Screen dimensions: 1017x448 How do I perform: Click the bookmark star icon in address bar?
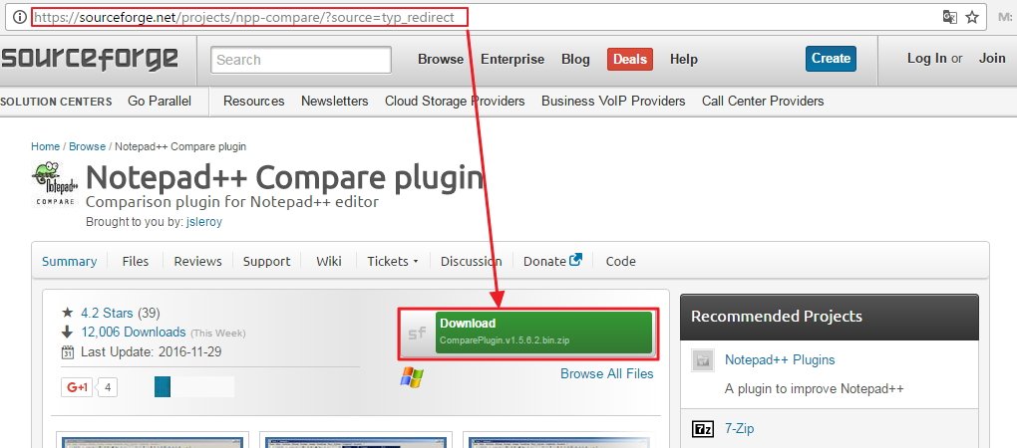972,17
